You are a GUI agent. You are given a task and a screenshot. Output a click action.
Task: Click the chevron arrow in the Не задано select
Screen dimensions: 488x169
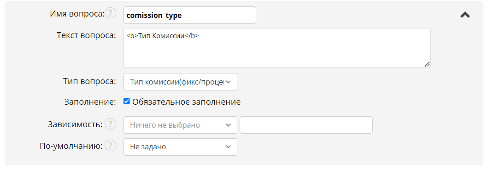229,147
